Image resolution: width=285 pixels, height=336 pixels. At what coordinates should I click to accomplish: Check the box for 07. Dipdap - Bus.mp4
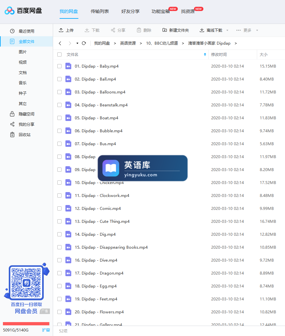click(x=60, y=144)
